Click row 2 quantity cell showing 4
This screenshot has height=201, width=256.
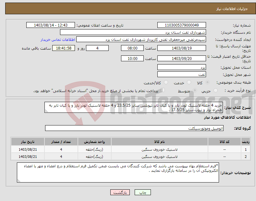(x=61, y=157)
